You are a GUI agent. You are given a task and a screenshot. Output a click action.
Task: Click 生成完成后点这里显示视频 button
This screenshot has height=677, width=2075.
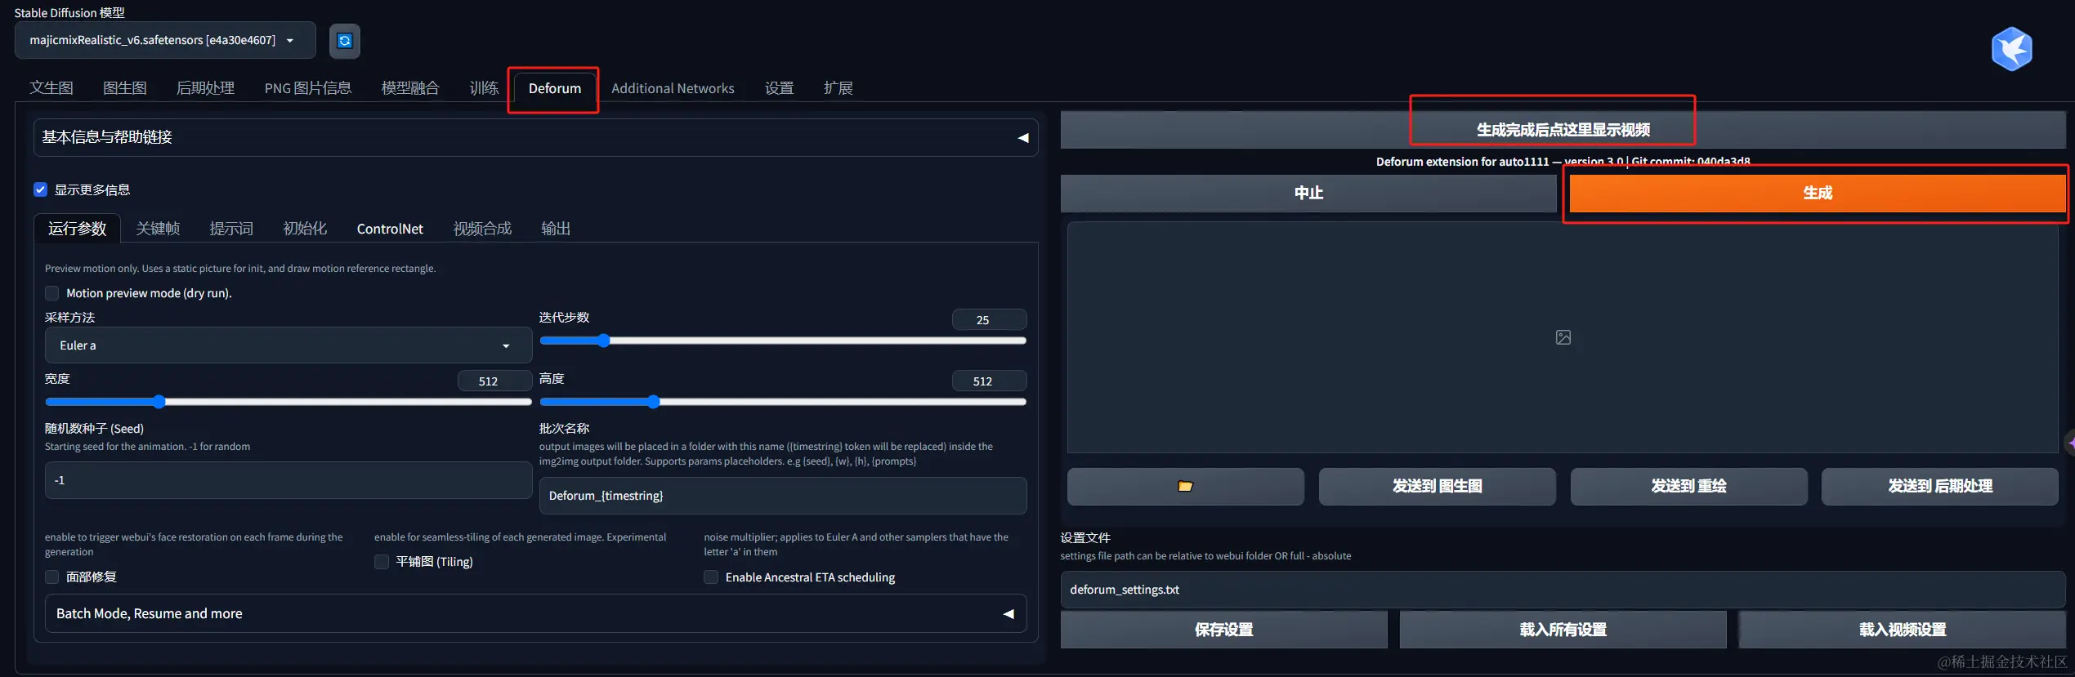1563,130
